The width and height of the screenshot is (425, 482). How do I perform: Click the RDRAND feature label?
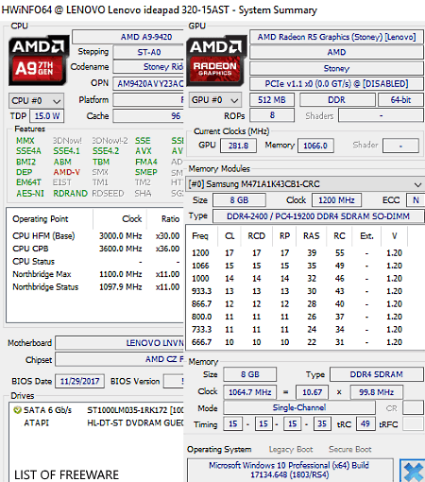click(70, 193)
